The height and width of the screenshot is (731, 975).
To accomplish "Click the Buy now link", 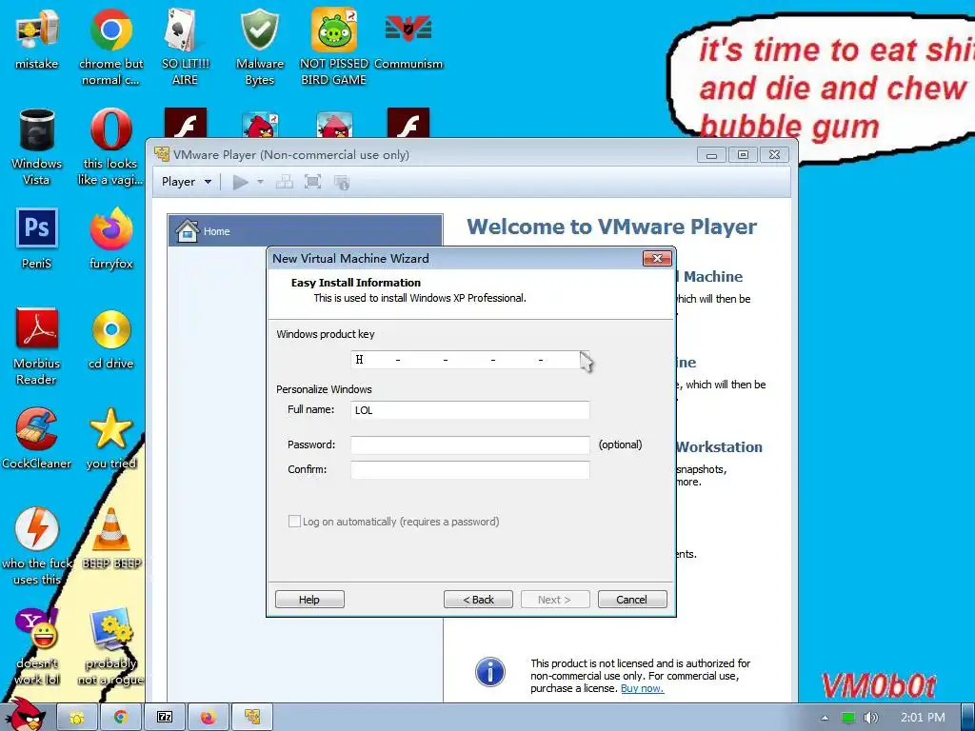I will pyautogui.click(x=643, y=689).
